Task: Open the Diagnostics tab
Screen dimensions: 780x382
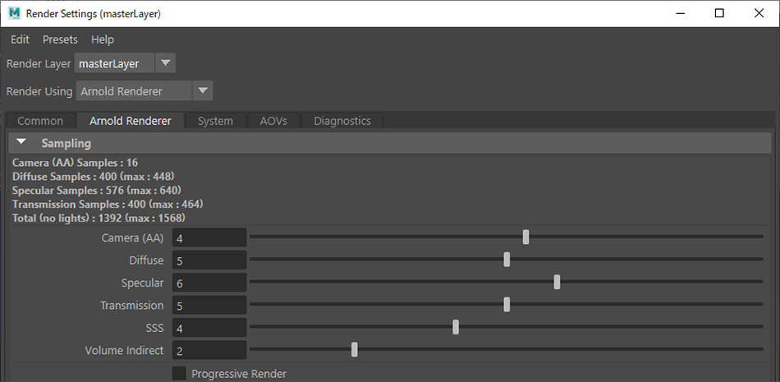Action: point(342,121)
